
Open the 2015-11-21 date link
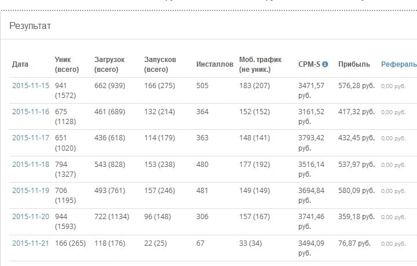31,243
